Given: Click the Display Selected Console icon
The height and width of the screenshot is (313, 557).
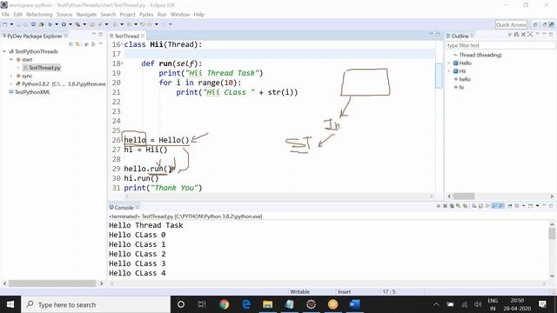Looking at the screenshot, I should point(517,206).
